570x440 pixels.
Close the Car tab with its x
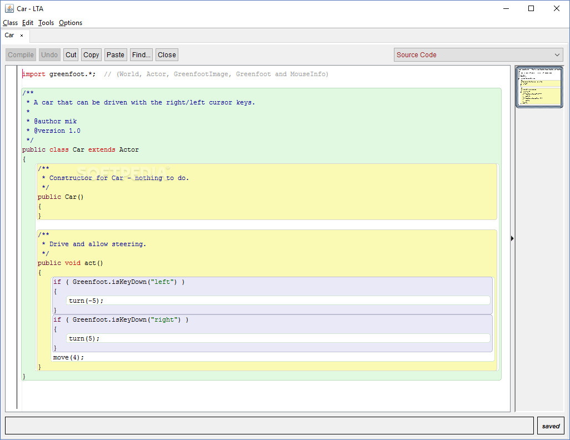pos(22,36)
